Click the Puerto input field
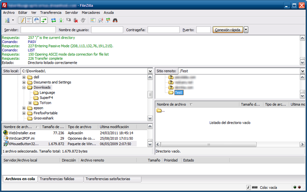 coord(203,30)
